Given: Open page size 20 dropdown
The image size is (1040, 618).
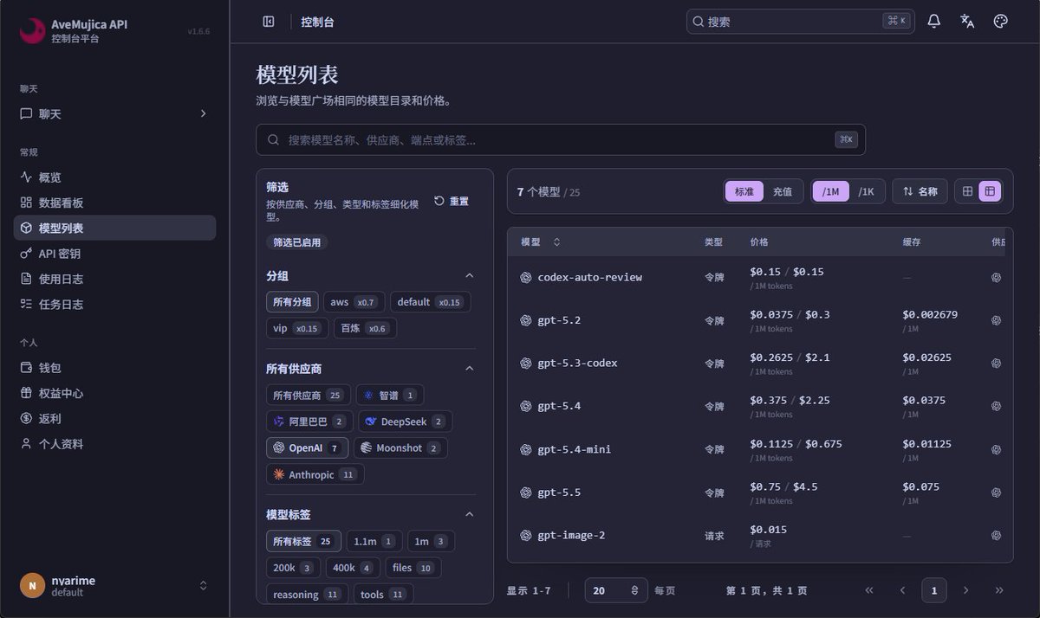Looking at the screenshot, I should tap(616, 590).
